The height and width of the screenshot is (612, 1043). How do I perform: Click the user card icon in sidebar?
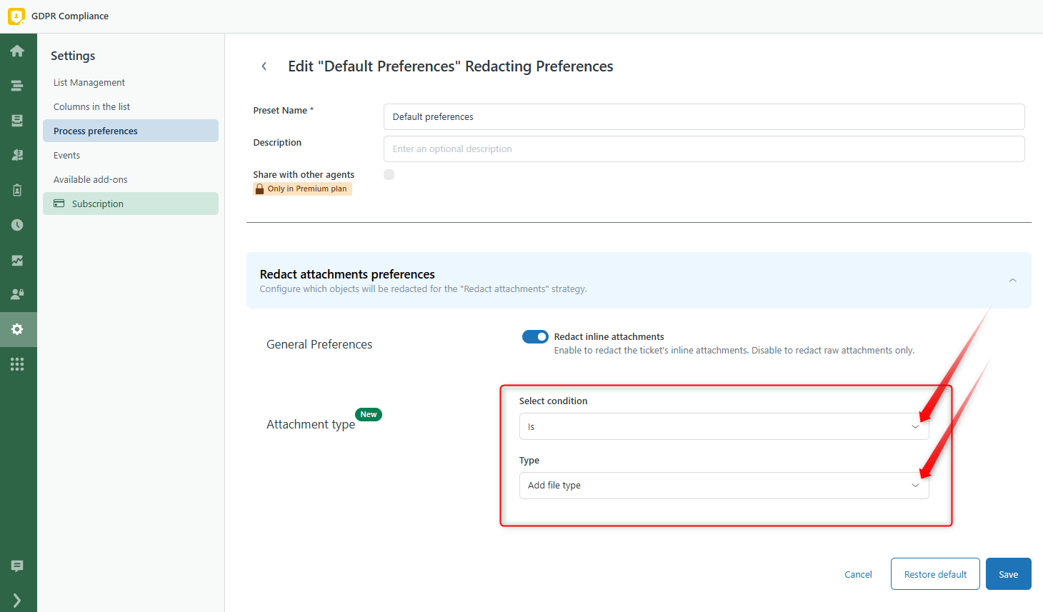coord(17,155)
